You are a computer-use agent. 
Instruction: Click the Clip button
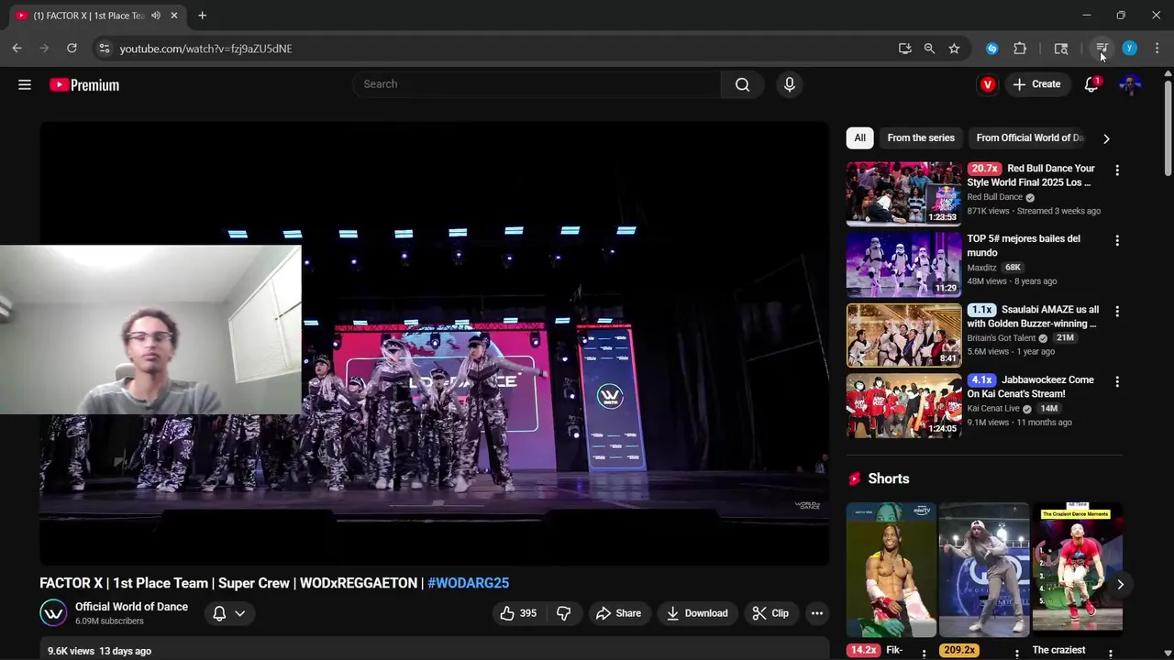(x=770, y=613)
